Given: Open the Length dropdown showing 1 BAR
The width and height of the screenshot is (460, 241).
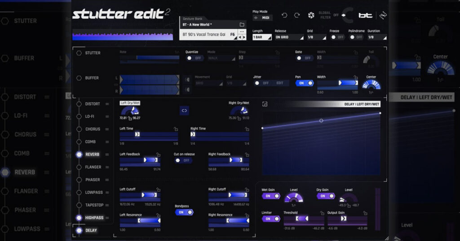Looking at the screenshot, I should (x=262, y=37).
